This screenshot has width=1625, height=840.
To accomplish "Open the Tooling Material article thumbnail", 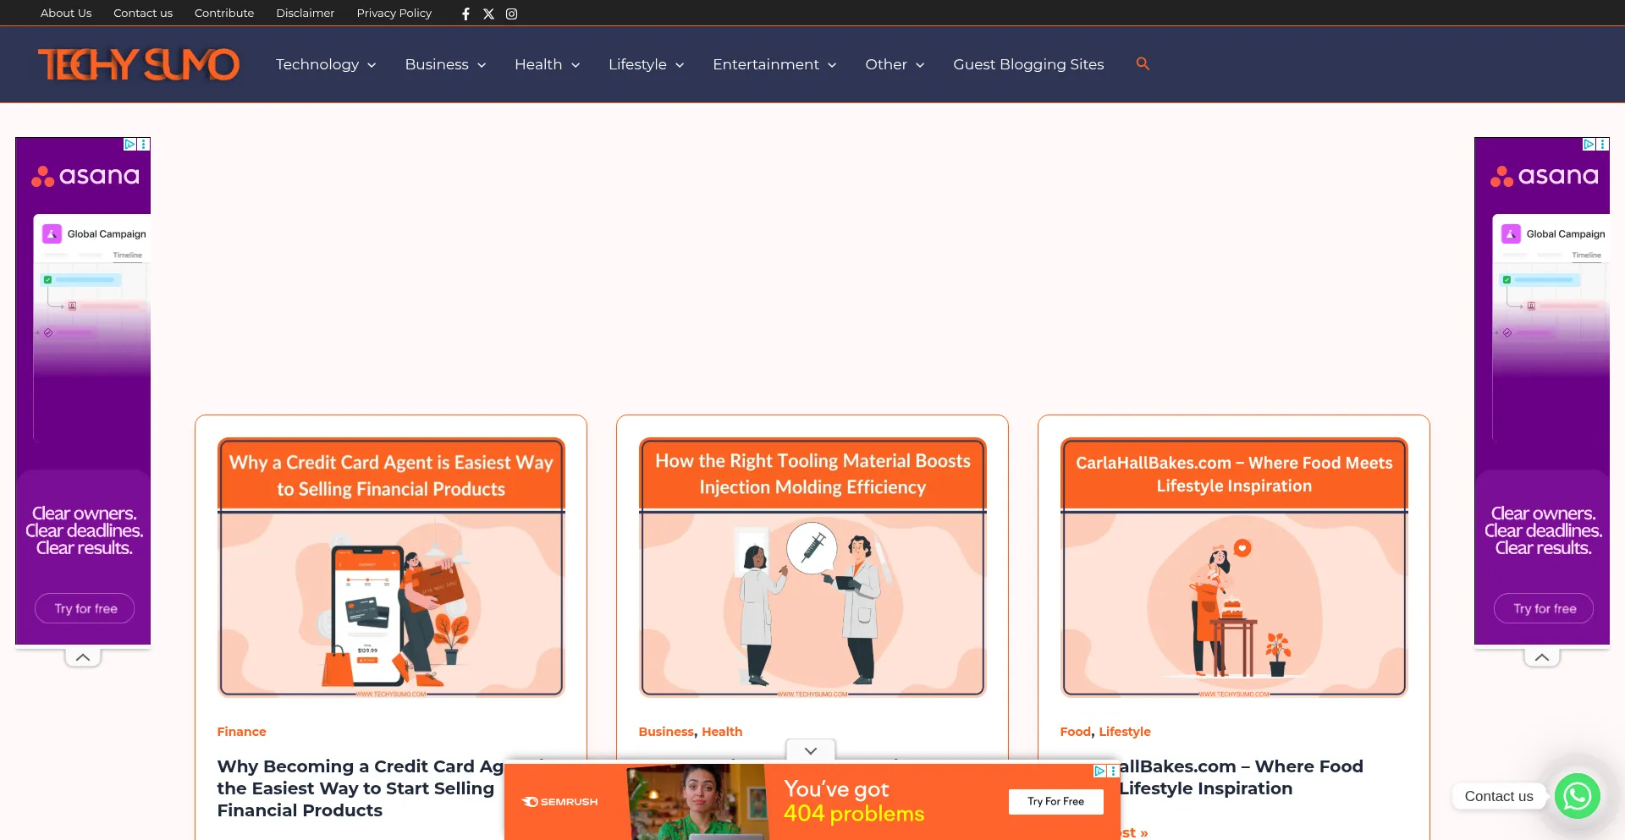I will coord(812,567).
